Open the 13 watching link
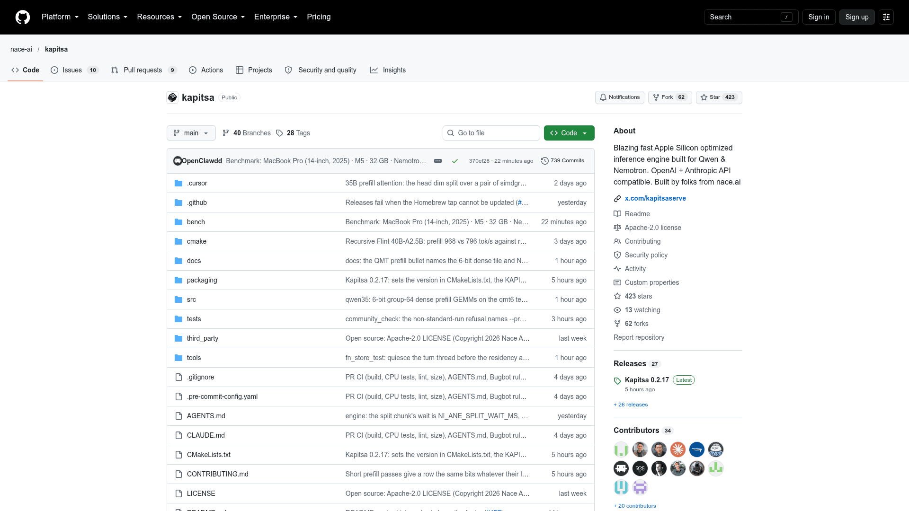Image resolution: width=909 pixels, height=511 pixels. point(642,310)
